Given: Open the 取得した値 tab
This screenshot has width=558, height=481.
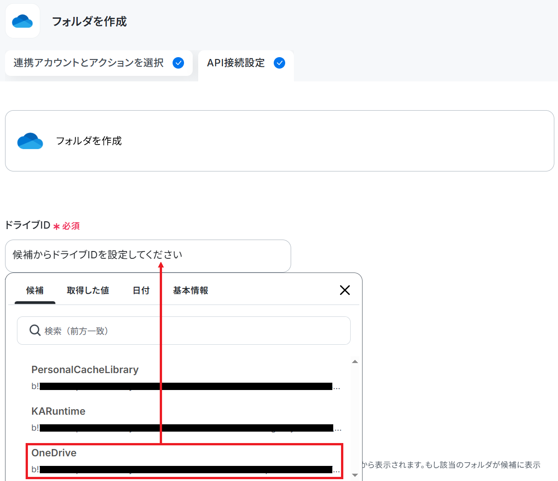Looking at the screenshot, I should tap(88, 290).
